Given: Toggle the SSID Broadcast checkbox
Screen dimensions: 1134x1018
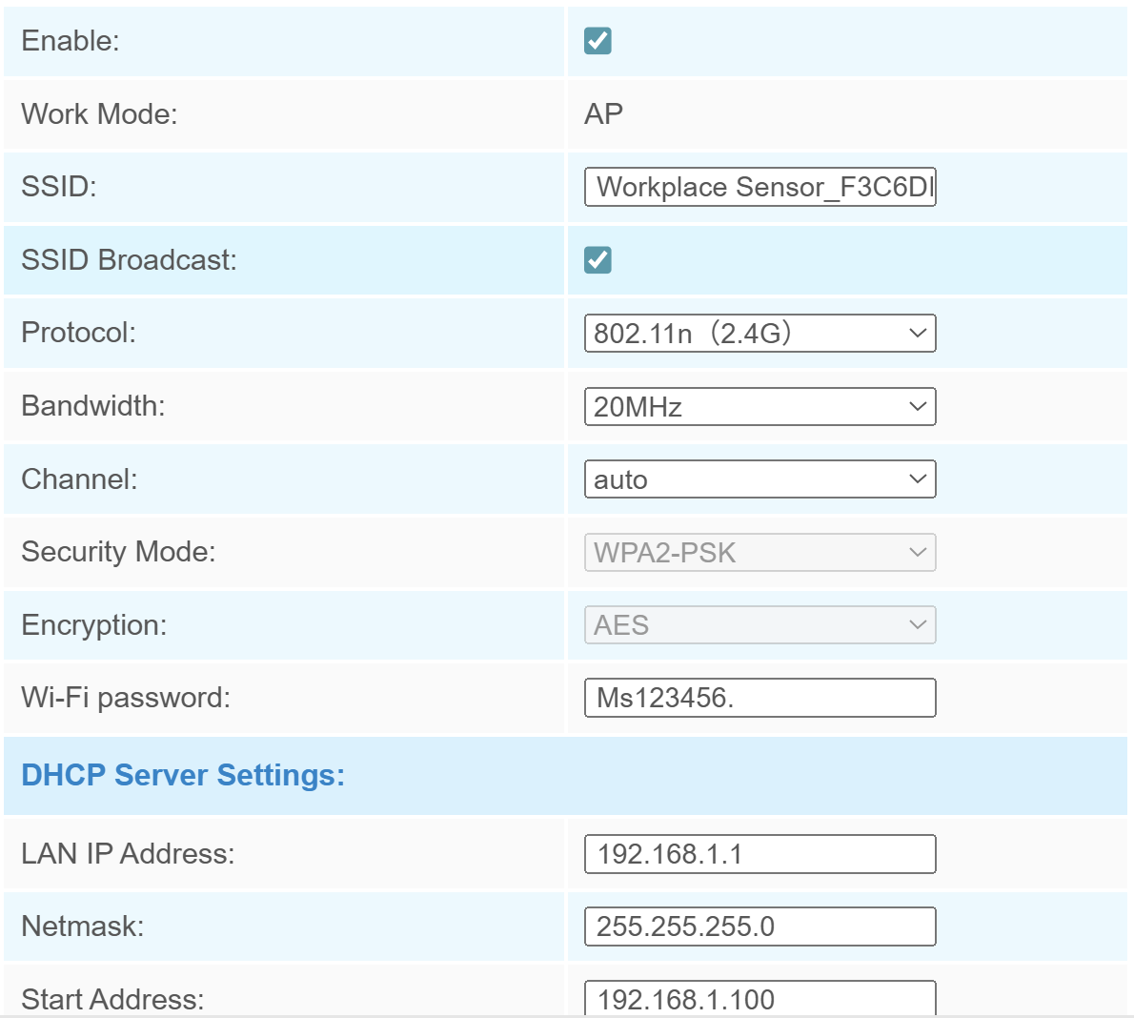Looking at the screenshot, I should (597, 260).
